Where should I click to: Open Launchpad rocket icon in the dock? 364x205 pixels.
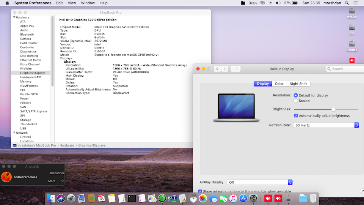(x=71, y=198)
